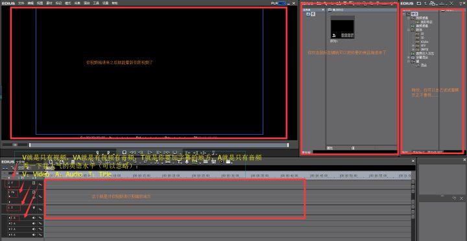Collapse the 转场 transitions folder in effects tree
Viewport: 467px width, 241px height.
(x=409, y=30)
